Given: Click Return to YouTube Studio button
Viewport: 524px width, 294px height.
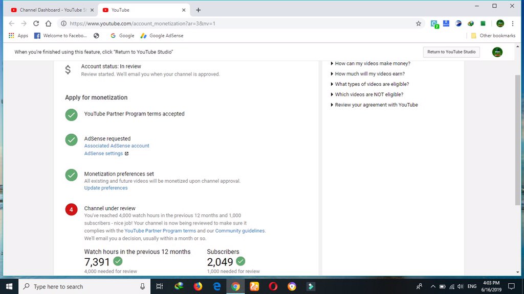Looking at the screenshot, I should pyautogui.click(x=451, y=52).
